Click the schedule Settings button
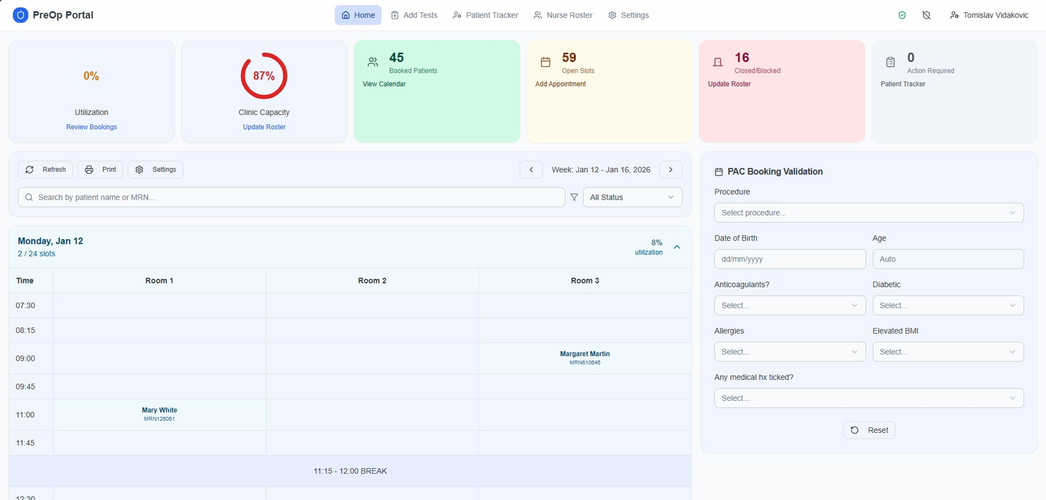 pos(156,170)
